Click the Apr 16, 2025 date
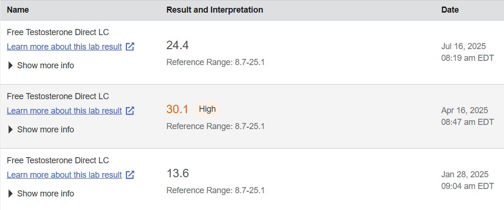Viewport: 504px width, 210px height. click(x=464, y=110)
